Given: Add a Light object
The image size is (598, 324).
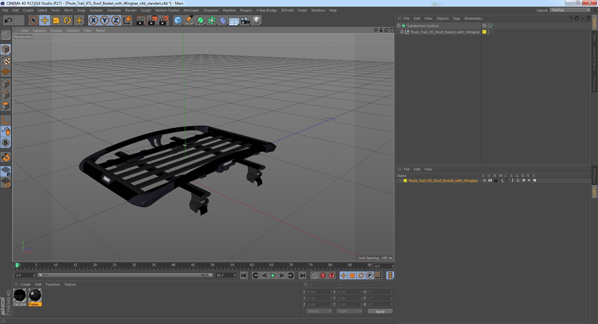Looking at the screenshot, I should point(256,21).
